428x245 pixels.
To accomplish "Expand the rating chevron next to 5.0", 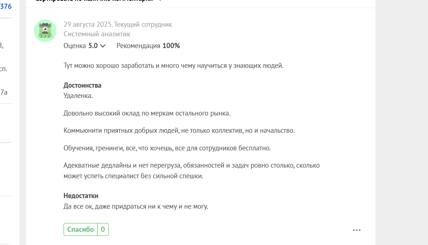I will click(x=103, y=46).
